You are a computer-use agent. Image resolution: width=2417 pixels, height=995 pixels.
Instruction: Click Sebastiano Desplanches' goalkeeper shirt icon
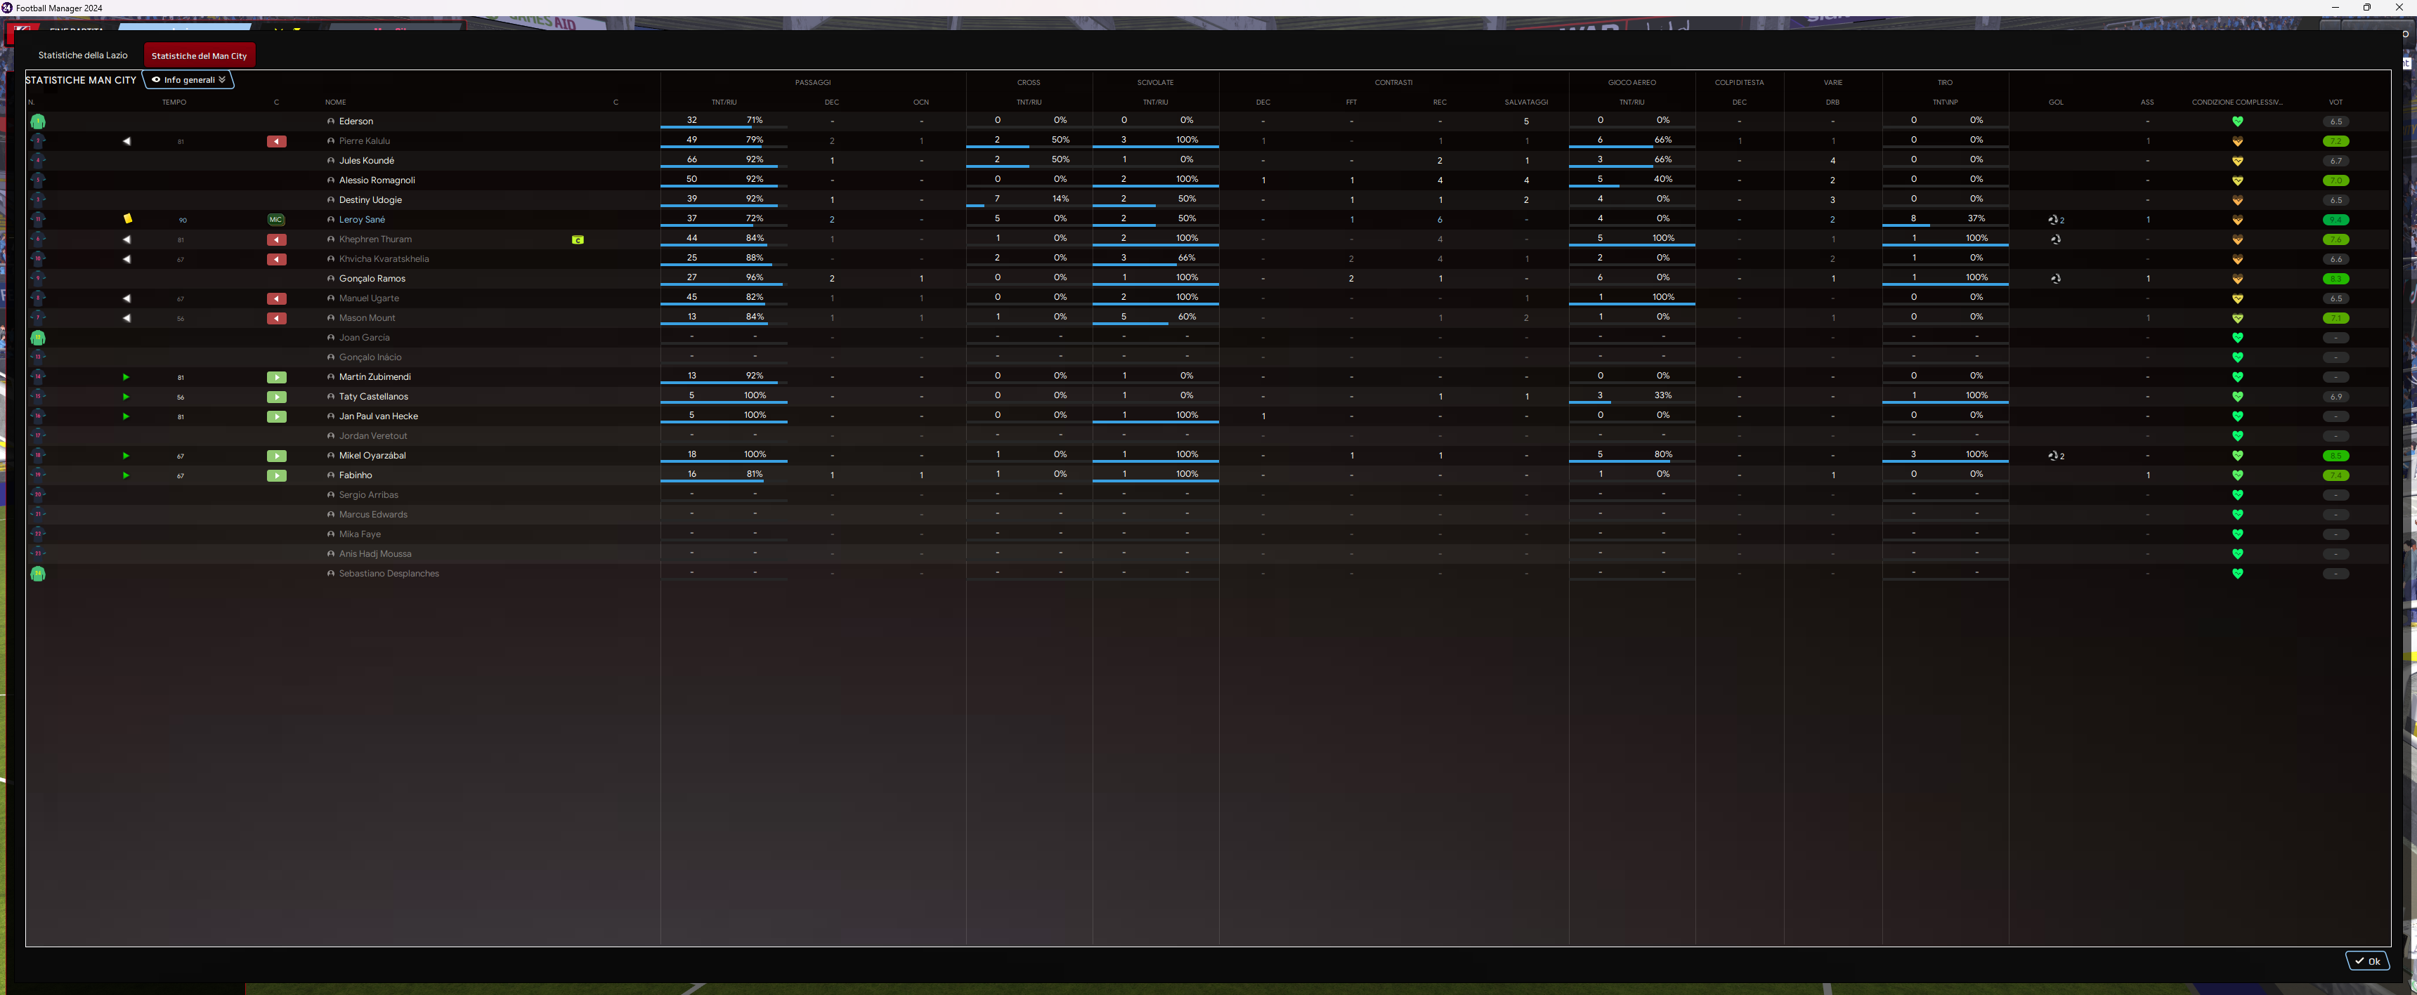37,574
